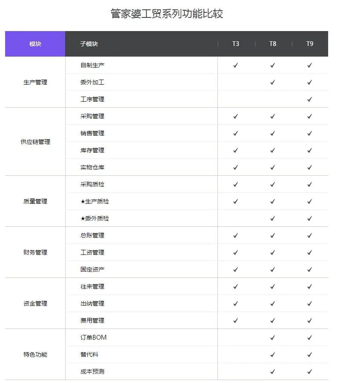Click the T9 checkmark for 替代料
This screenshot has height=383, width=346.
pos(309,354)
